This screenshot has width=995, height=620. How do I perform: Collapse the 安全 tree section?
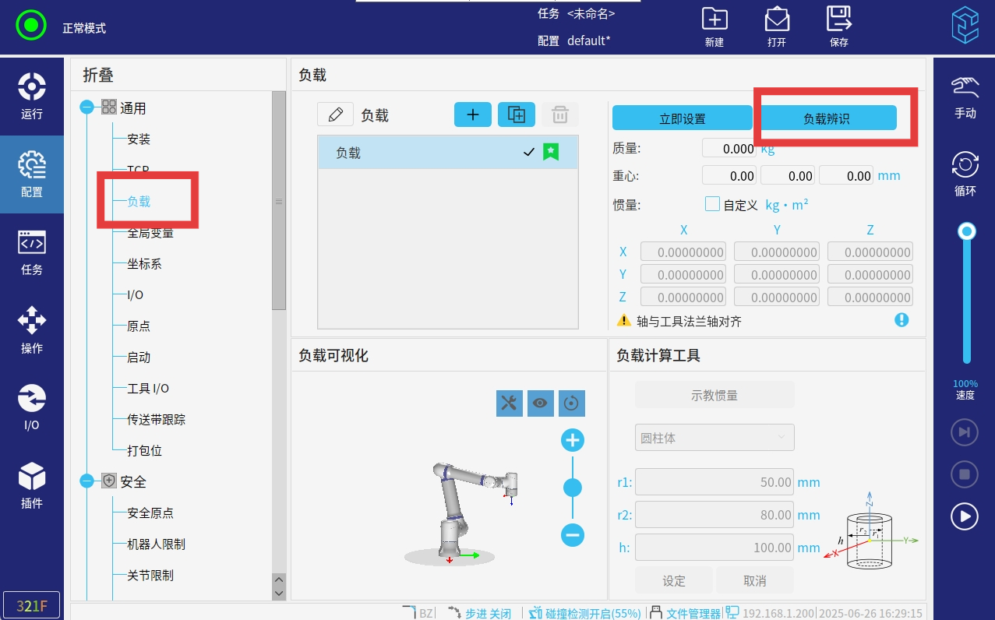point(87,481)
